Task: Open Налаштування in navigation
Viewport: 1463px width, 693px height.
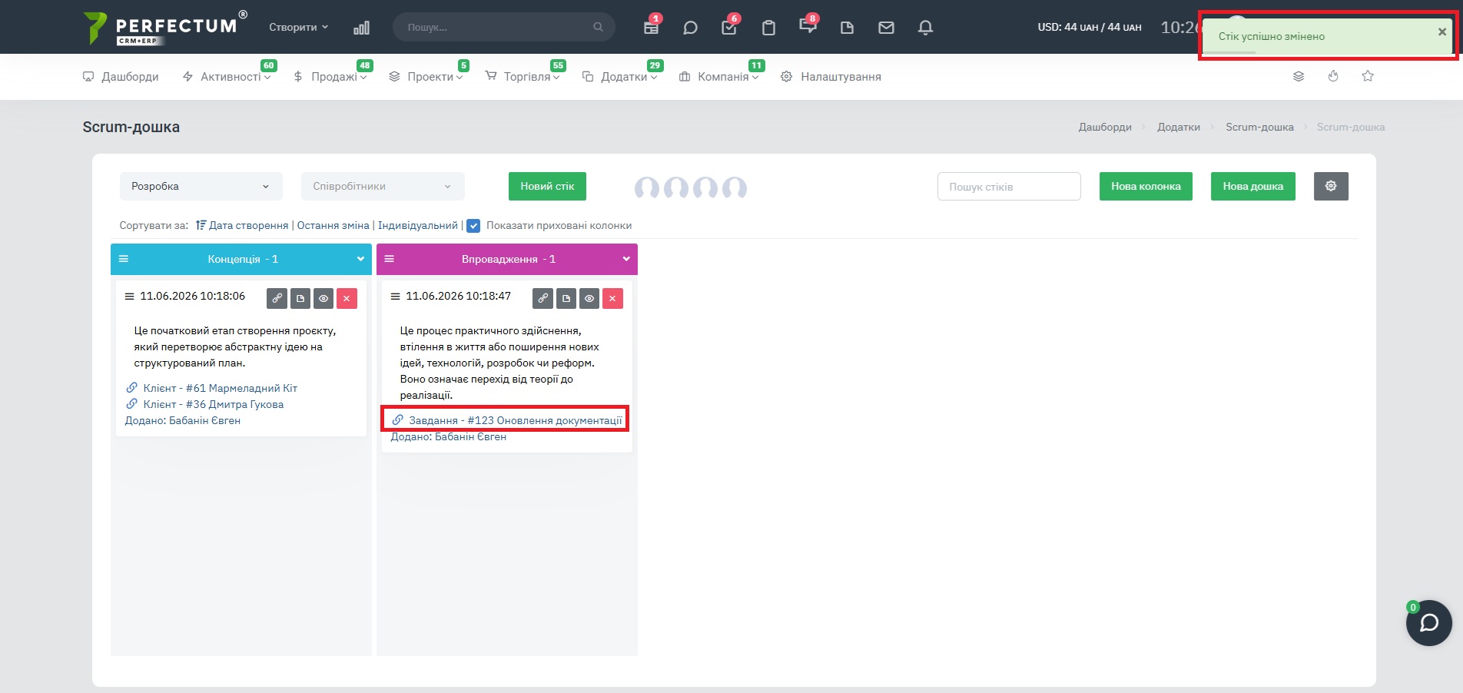Action: (x=831, y=77)
